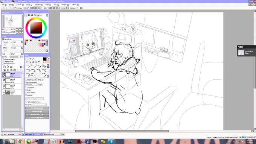Image resolution: width=256 pixels, height=144 pixels.
Task: Select the Rotate radio option
Action: click(x=26, y=95)
